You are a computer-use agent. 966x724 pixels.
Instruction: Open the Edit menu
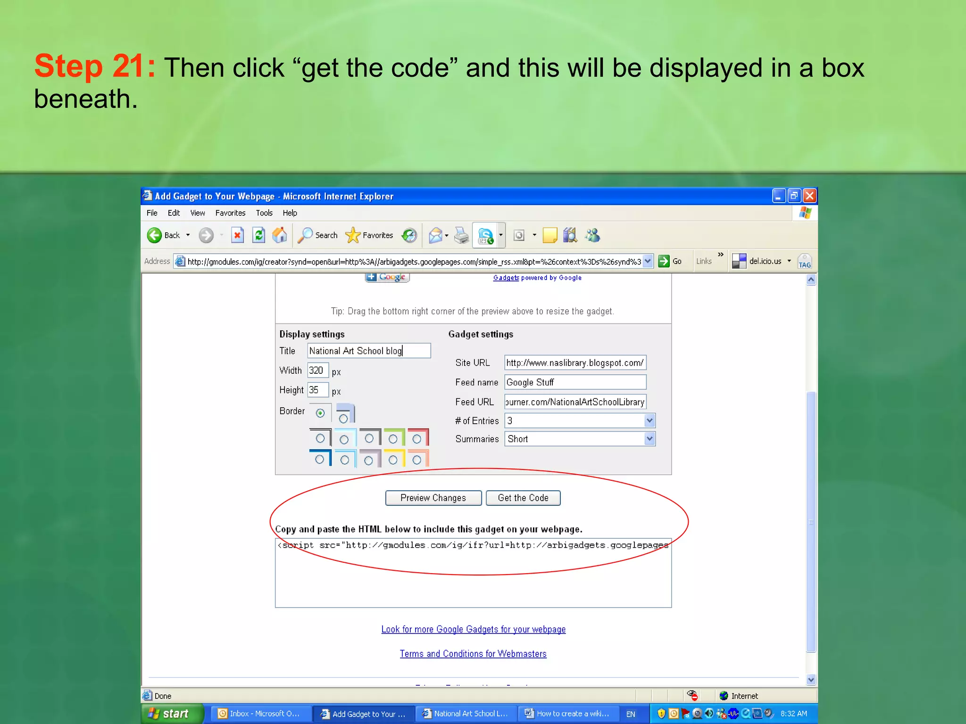pos(174,213)
